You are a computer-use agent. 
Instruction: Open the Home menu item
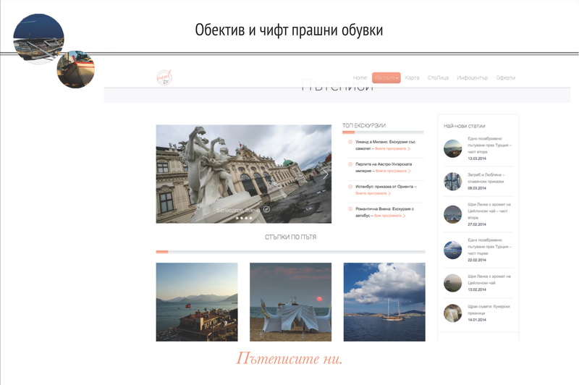click(x=360, y=77)
